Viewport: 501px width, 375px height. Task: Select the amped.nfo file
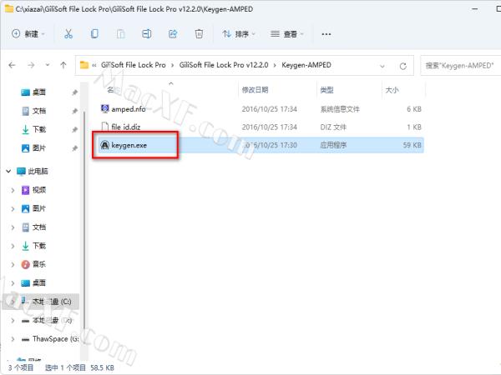point(128,108)
